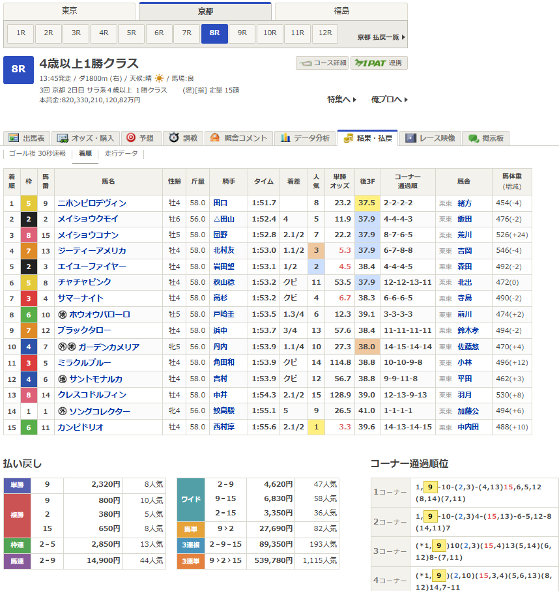Click the IPAT連携 button
Image resolution: width=559 pixels, height=591 pixels.
point(379,63)
